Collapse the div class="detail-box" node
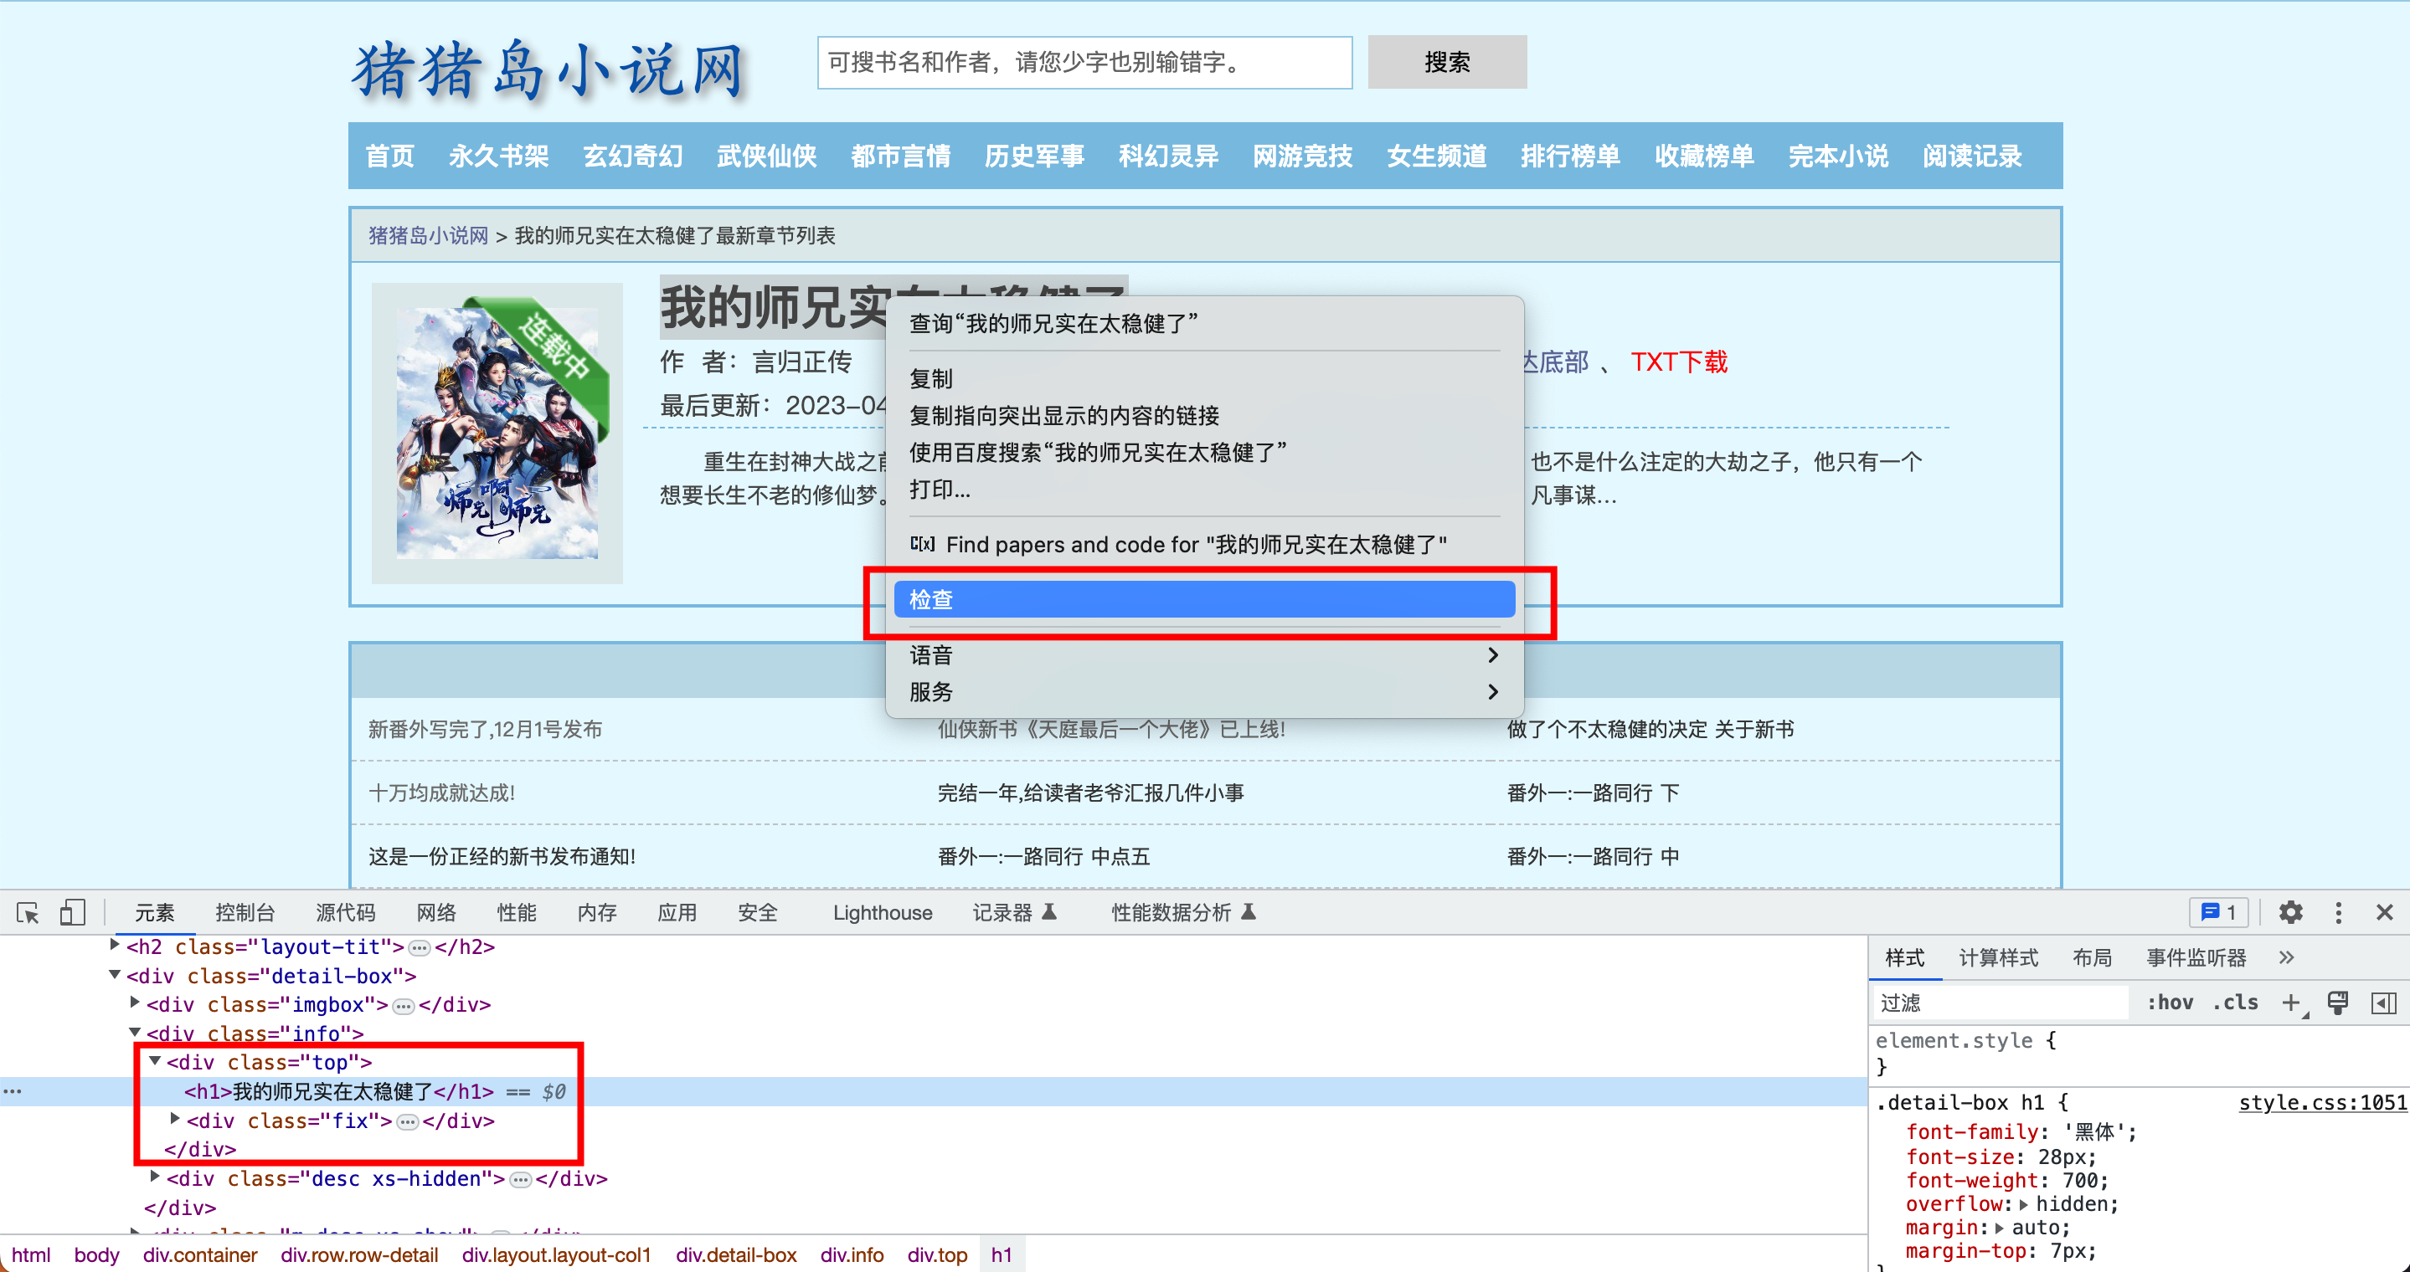Viewport: 2410px width, 1272px height. 115,975
